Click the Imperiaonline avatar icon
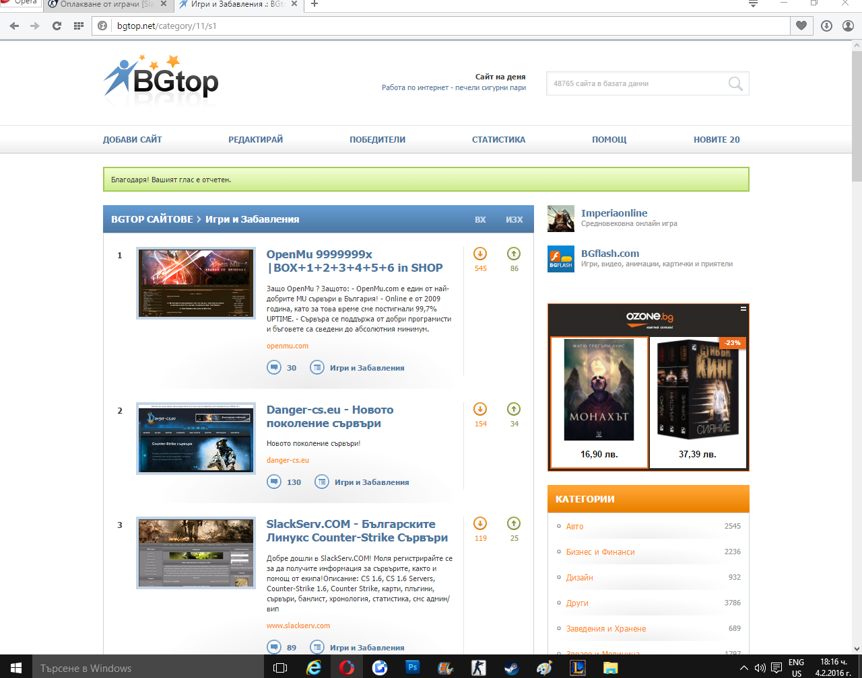862x678 pixels. point(561,219)
